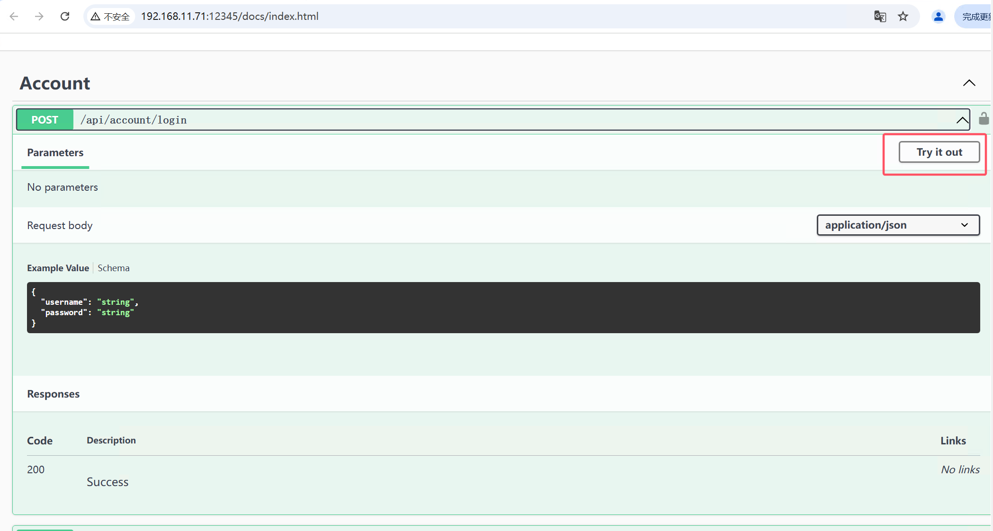The height and width of the screenshot is (531, 993).
Task: Click the browser forward navigation arrow
Action: point(39,15)
